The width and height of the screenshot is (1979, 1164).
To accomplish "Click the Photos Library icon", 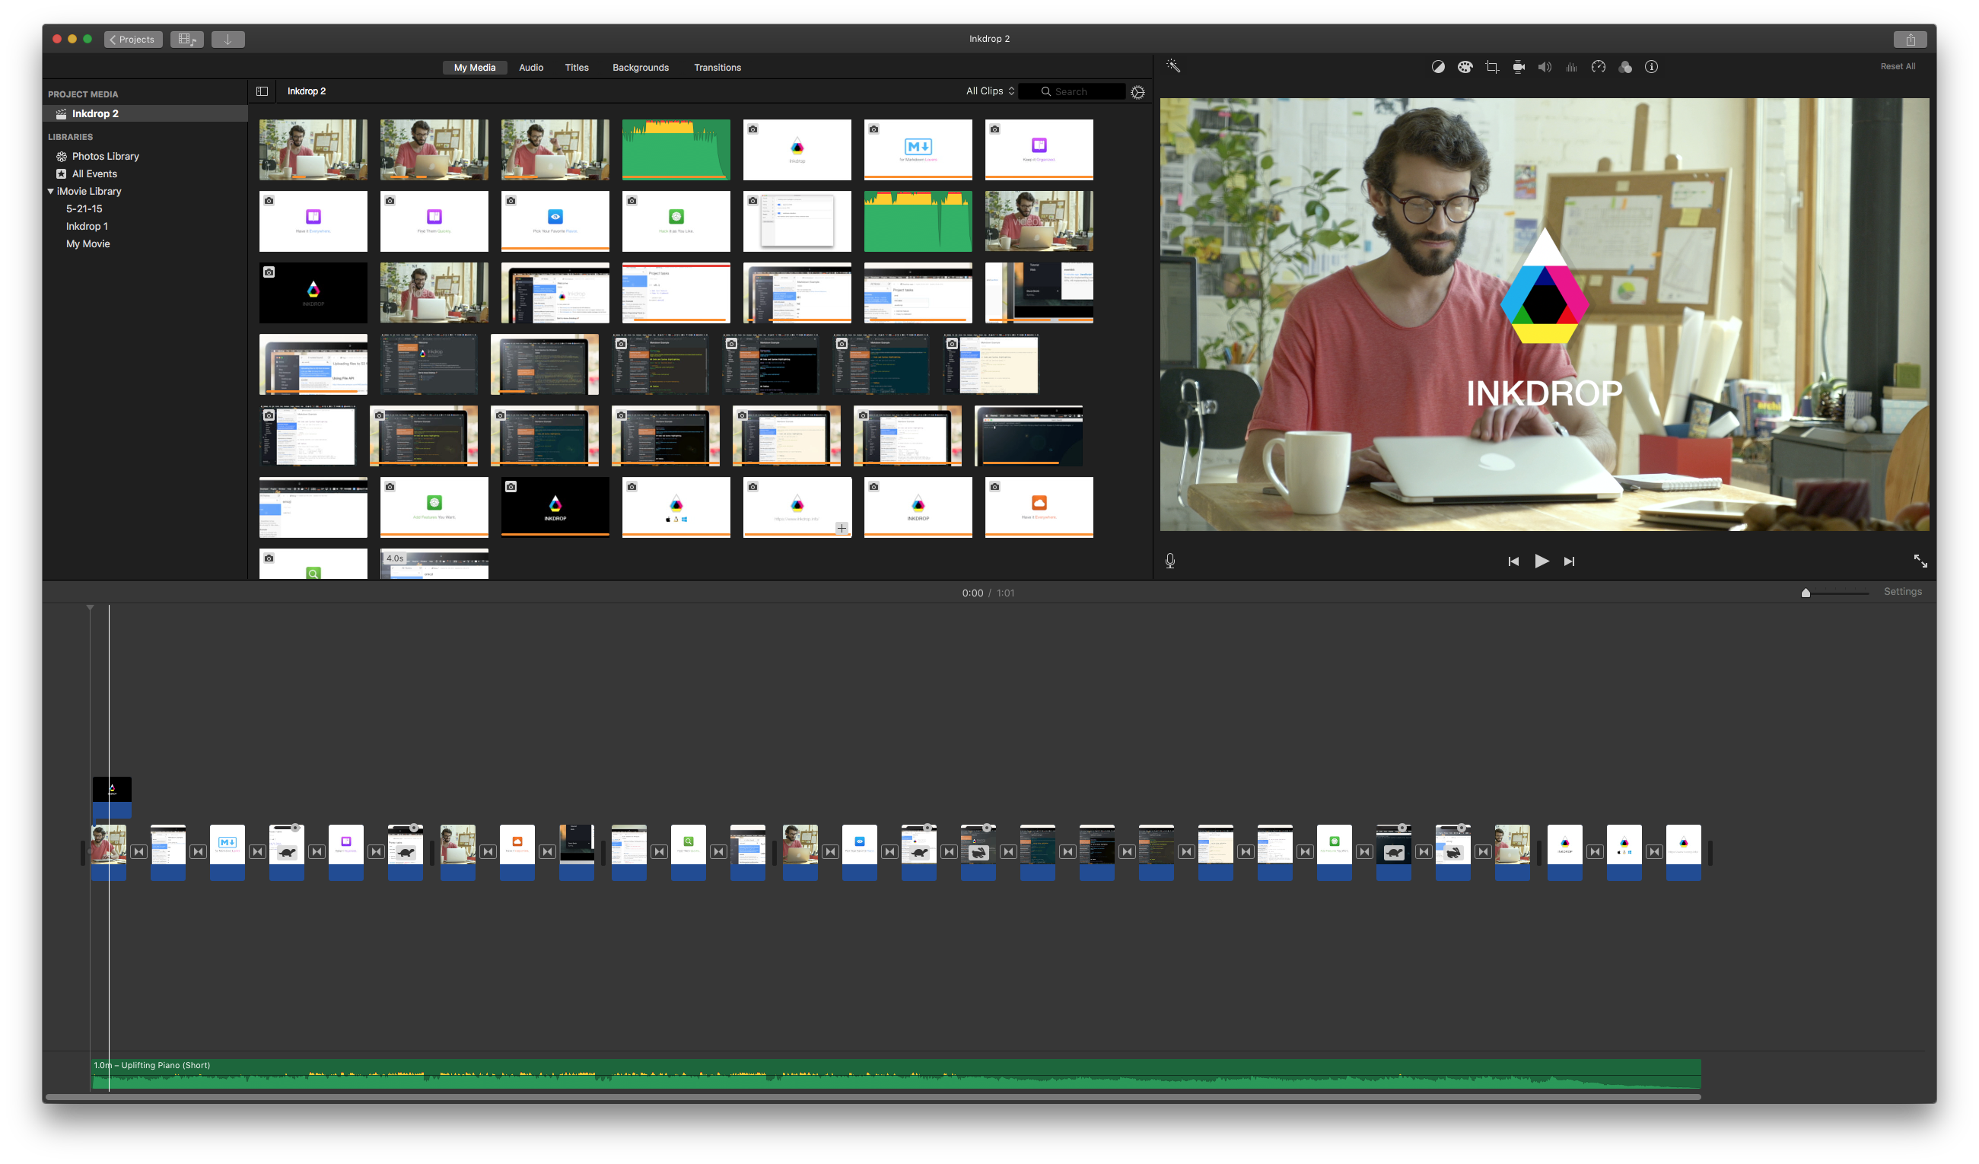I will pyautogui.click(x=62, y=156).
